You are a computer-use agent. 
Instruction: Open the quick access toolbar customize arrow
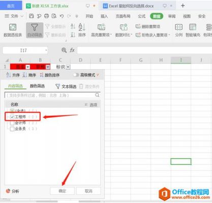(x=77, y=16)
